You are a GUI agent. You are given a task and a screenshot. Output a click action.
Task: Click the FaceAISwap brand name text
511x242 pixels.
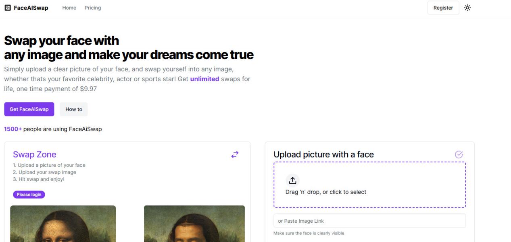coord(31,8)
